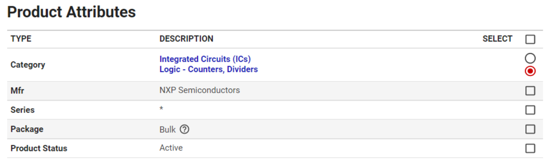This screenshot has width=557, height=164.
Task: Click the Bulk package value text
Action: (x=167, y=130)
